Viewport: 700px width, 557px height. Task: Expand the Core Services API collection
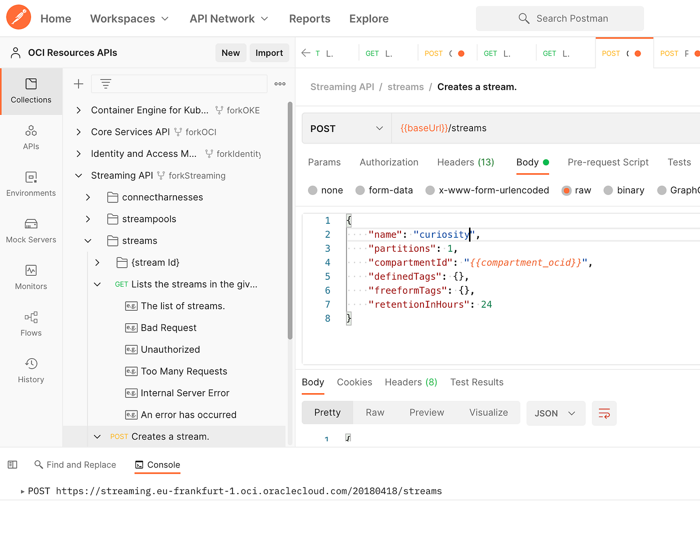[x=78, y=132]
